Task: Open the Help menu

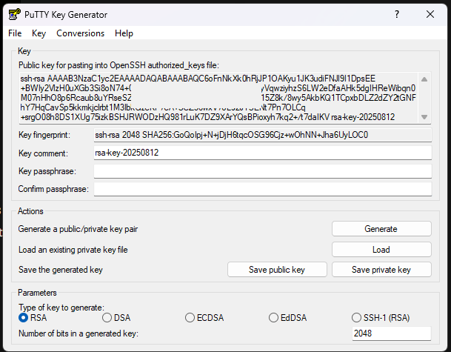Action: [124, 33]
